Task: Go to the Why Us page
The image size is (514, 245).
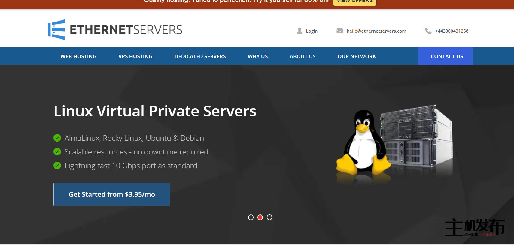Action: coord(257,56)
